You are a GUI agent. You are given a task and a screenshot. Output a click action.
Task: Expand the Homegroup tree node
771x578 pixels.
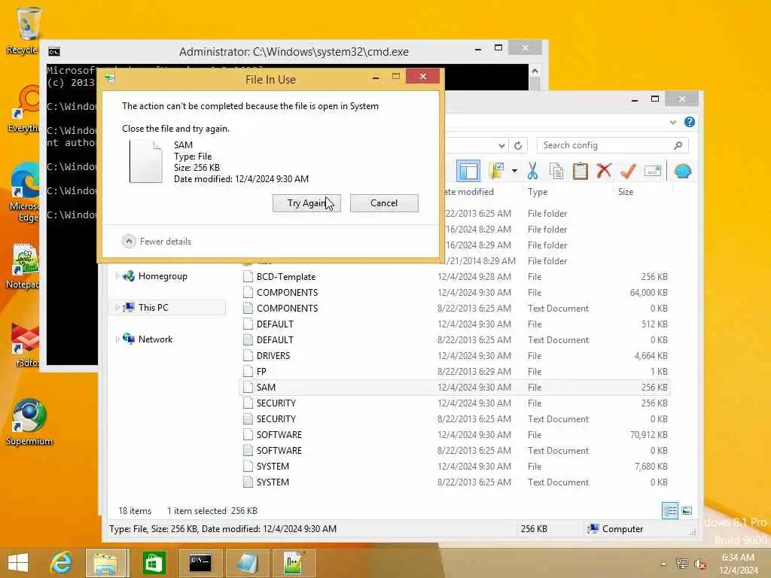click(117, 276)
